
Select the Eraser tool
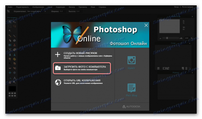coord(10,40)
